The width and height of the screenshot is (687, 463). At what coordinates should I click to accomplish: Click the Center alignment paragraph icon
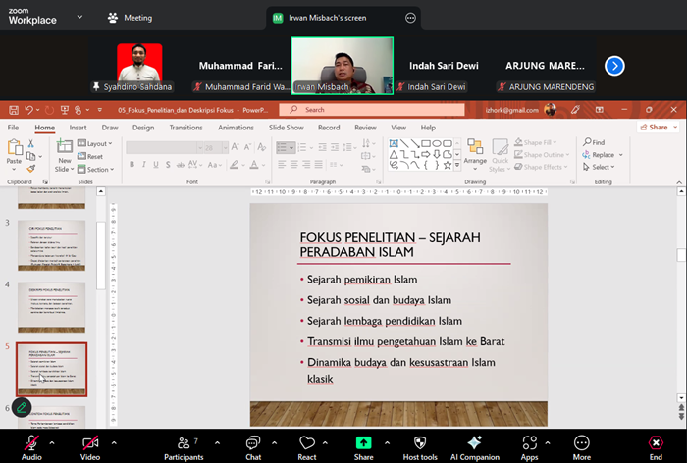[x=294, y=165]
